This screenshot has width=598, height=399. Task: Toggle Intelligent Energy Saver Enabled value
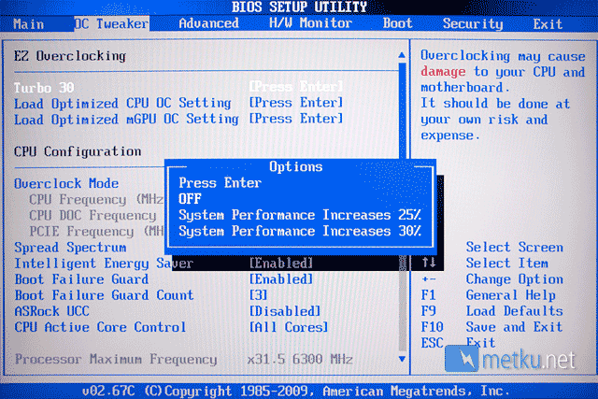(281, 263)
